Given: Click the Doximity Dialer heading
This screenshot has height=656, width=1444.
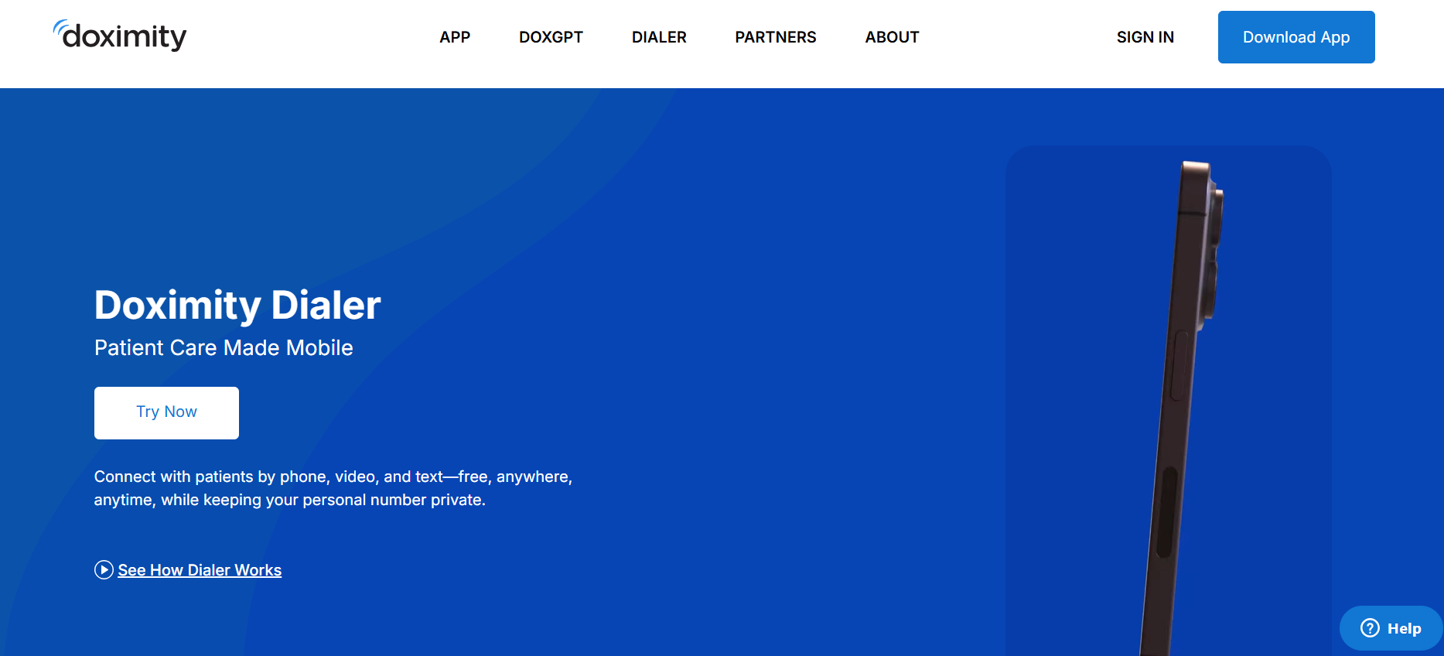Looking at the screenshot, I should (x=237, y=305).
